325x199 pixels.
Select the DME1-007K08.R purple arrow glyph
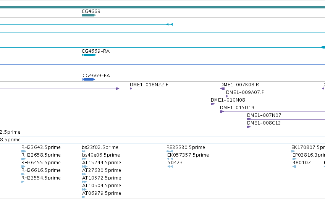pyautogui.click(x=222, y=89)
